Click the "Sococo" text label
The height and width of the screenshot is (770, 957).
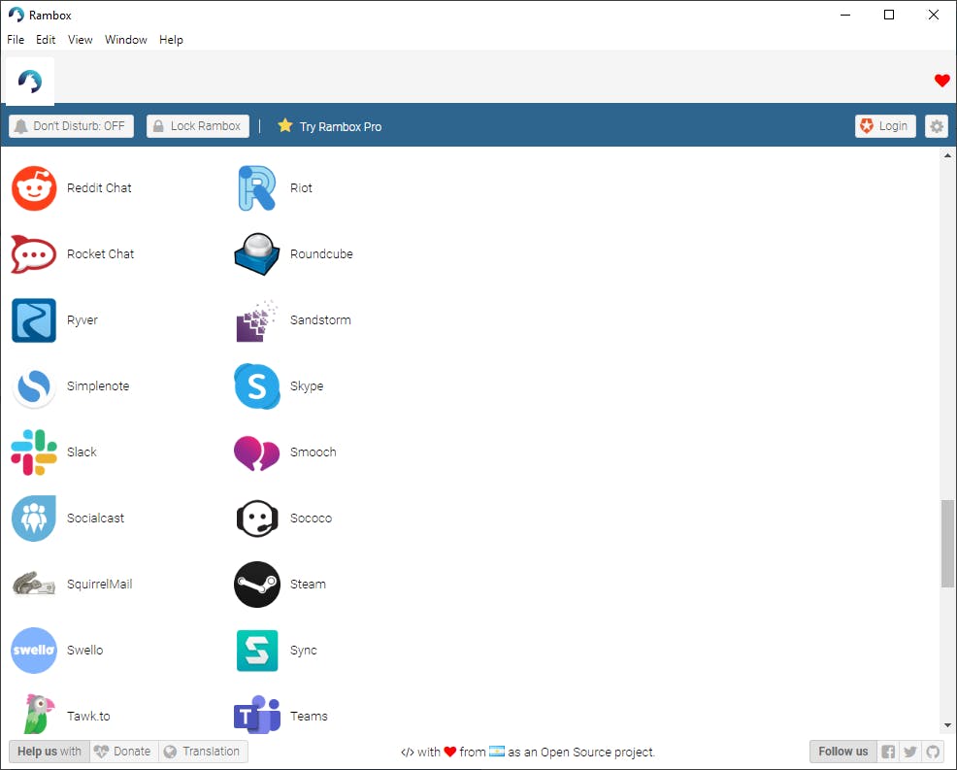coord(311,519)
